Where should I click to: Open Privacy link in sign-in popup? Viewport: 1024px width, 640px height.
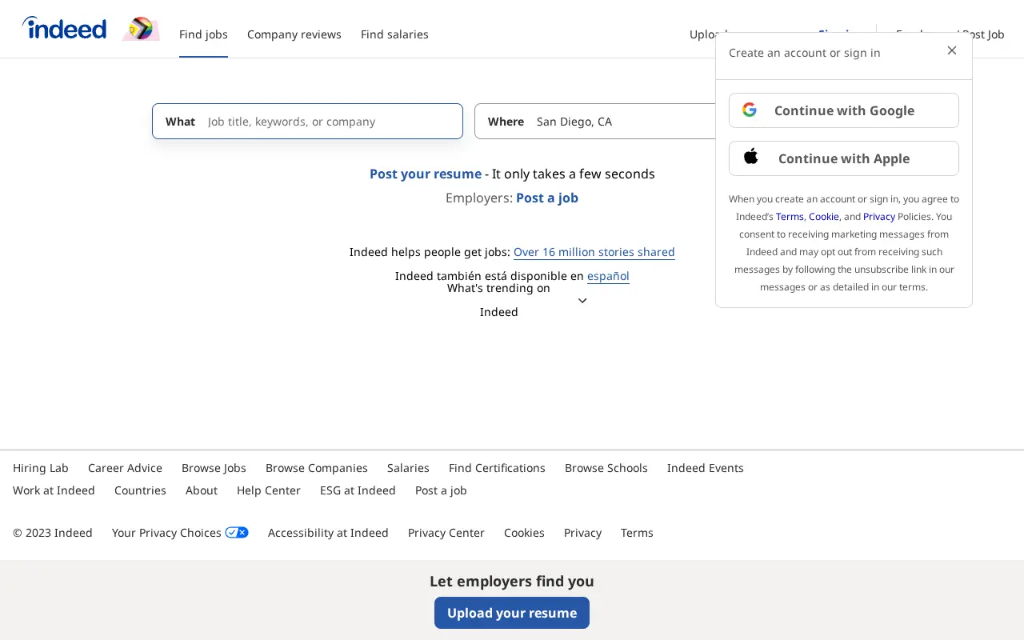point(879,217)
